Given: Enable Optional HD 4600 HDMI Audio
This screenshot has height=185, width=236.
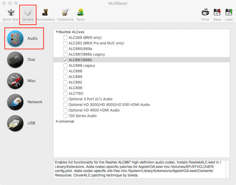Looking at the screenshot, I should coord(65,110).
